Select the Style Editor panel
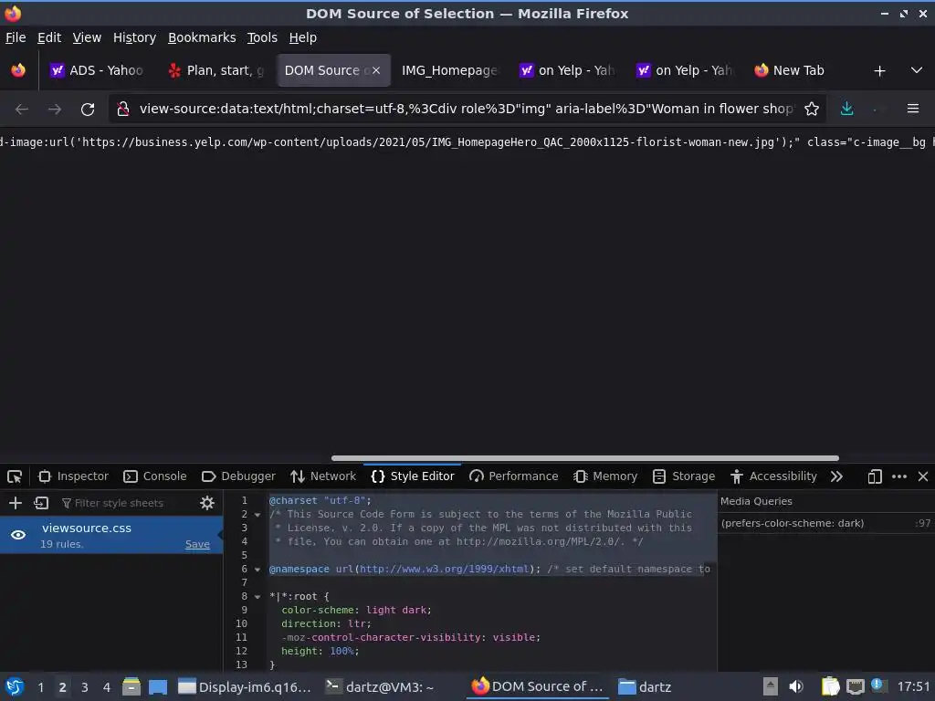The width and height of the screenshot is (935, 701). click(413, 476)
